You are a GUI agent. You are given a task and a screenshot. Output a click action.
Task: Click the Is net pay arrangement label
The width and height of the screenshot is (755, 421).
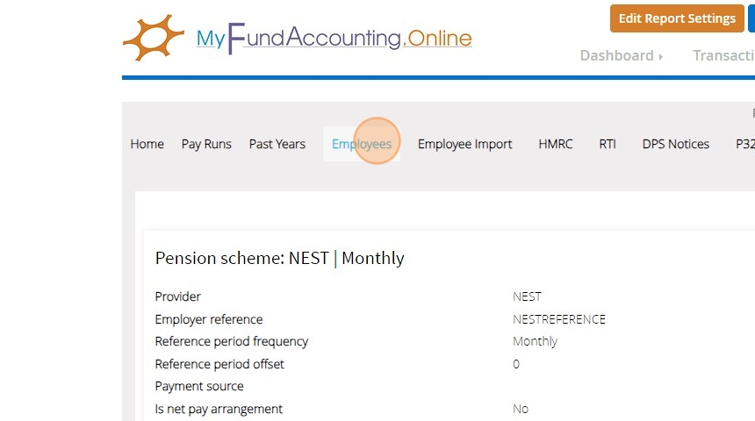tap(219, 409)
